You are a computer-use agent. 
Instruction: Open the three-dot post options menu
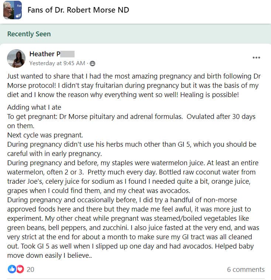(256, 57)
